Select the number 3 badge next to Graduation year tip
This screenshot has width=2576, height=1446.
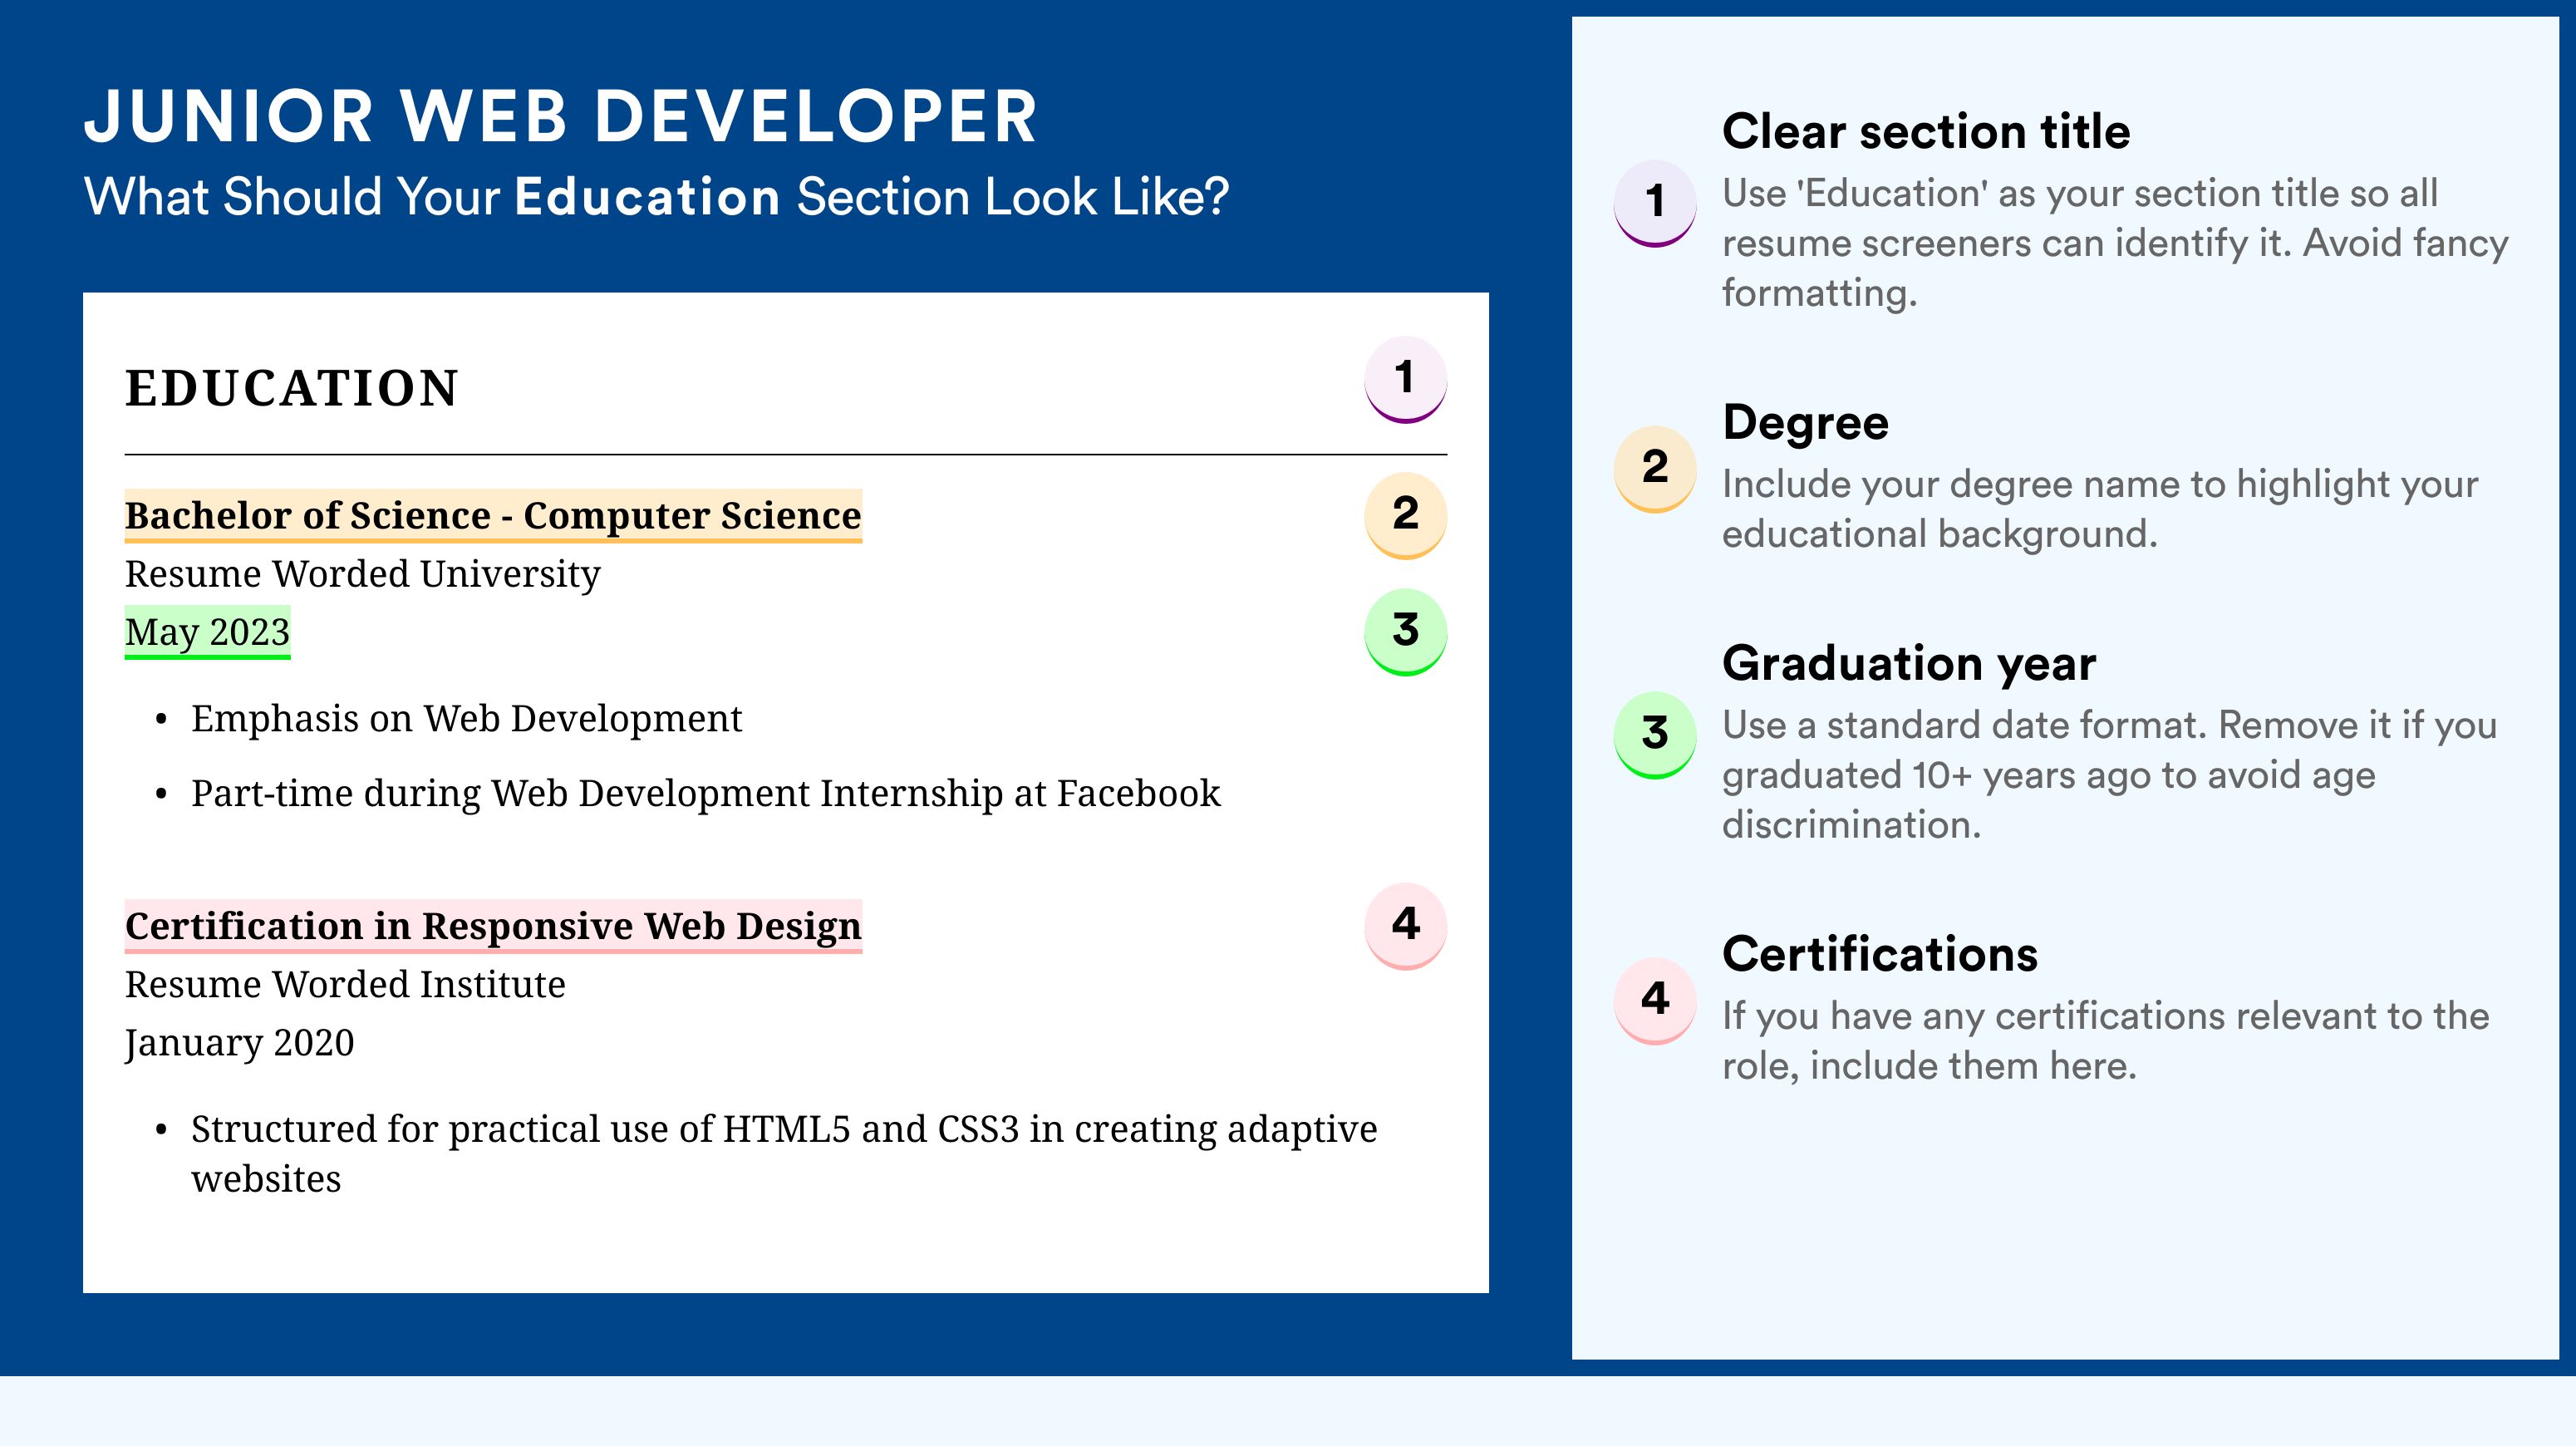(x=1654, y=735)
